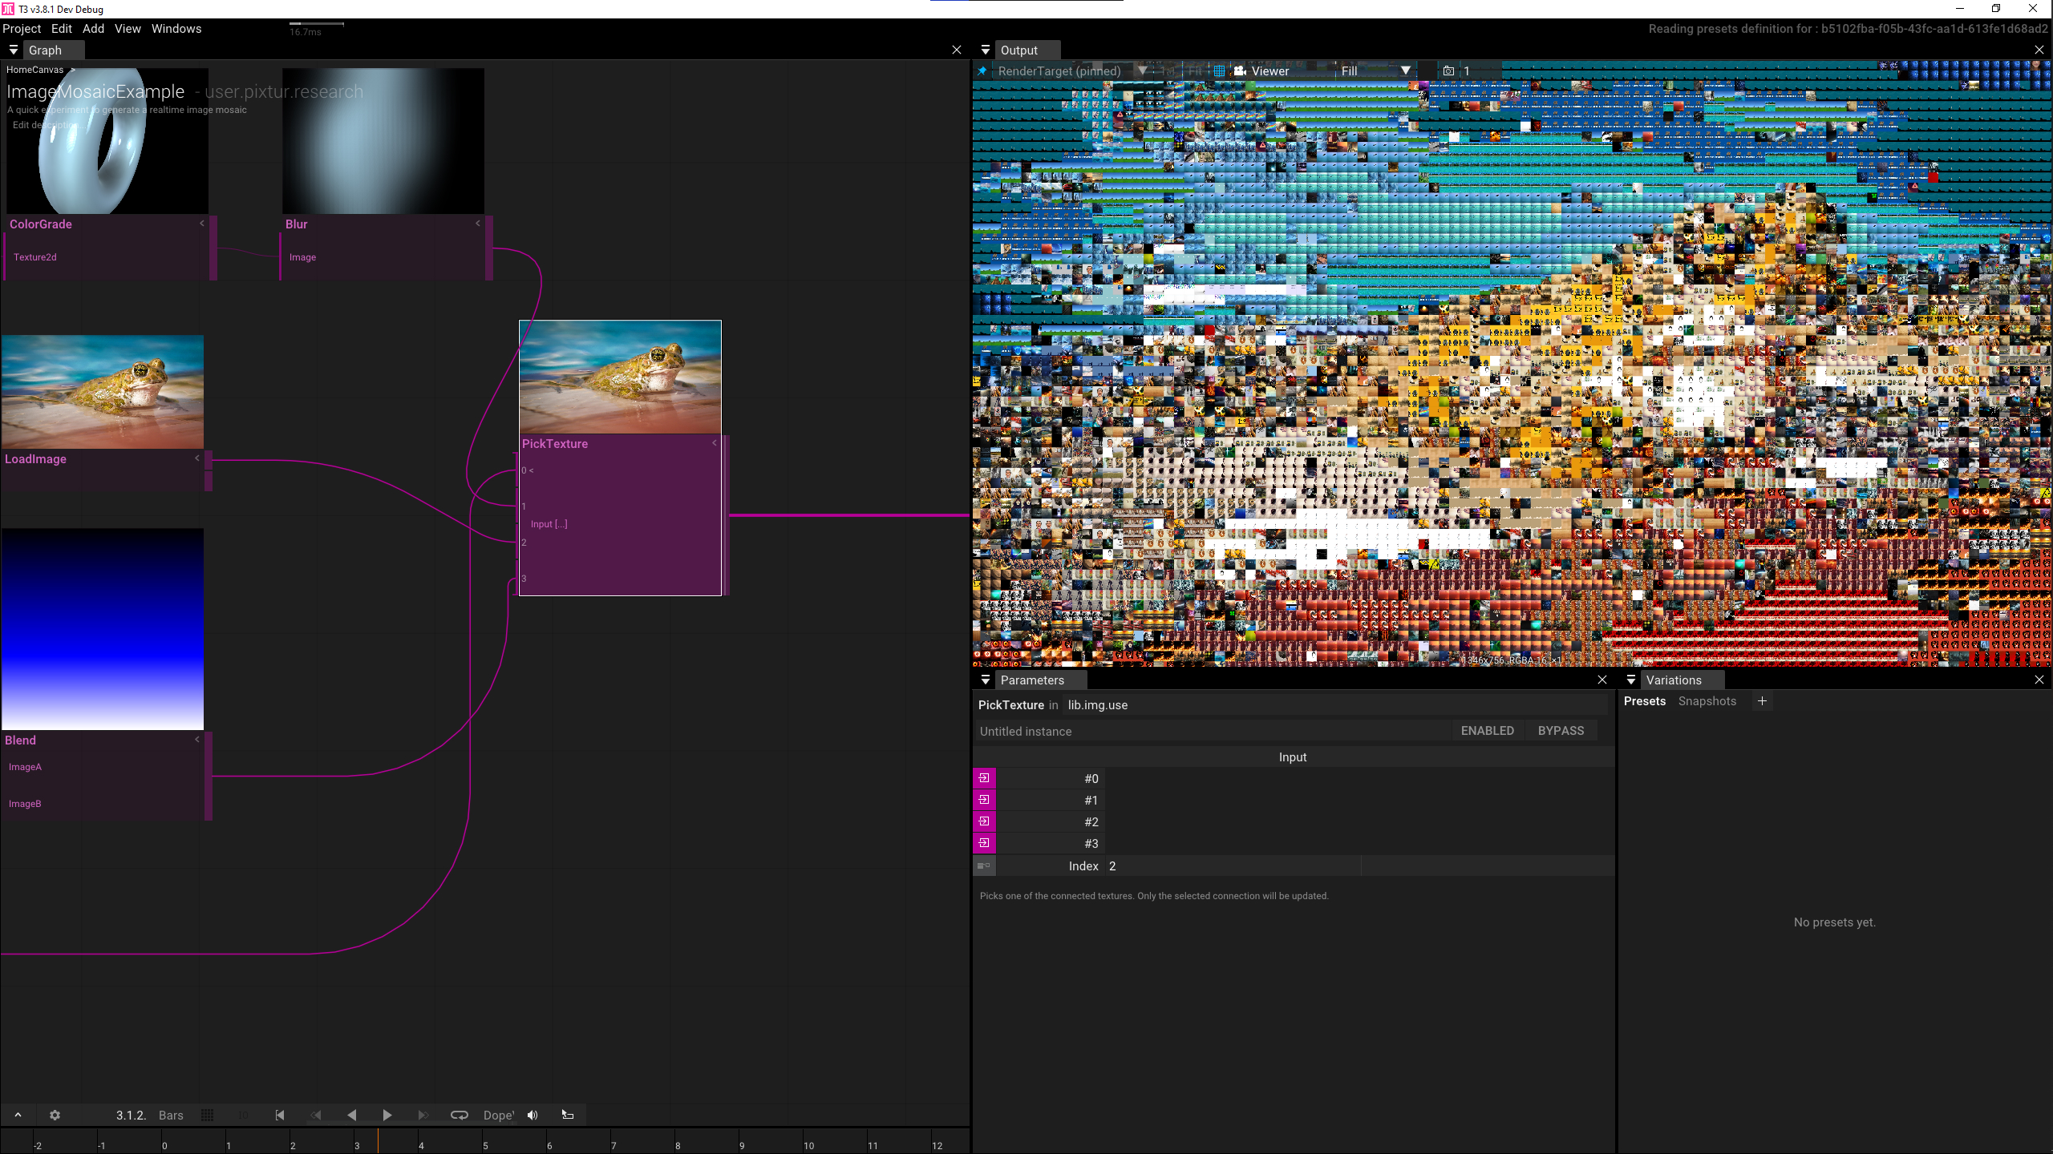Viewport: 2053px width, 1154px height.
Task: Take a screenshot with the camera icon
Action: point(1448,71)
